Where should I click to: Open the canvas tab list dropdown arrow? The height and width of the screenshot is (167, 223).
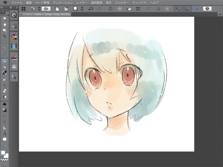220,14
